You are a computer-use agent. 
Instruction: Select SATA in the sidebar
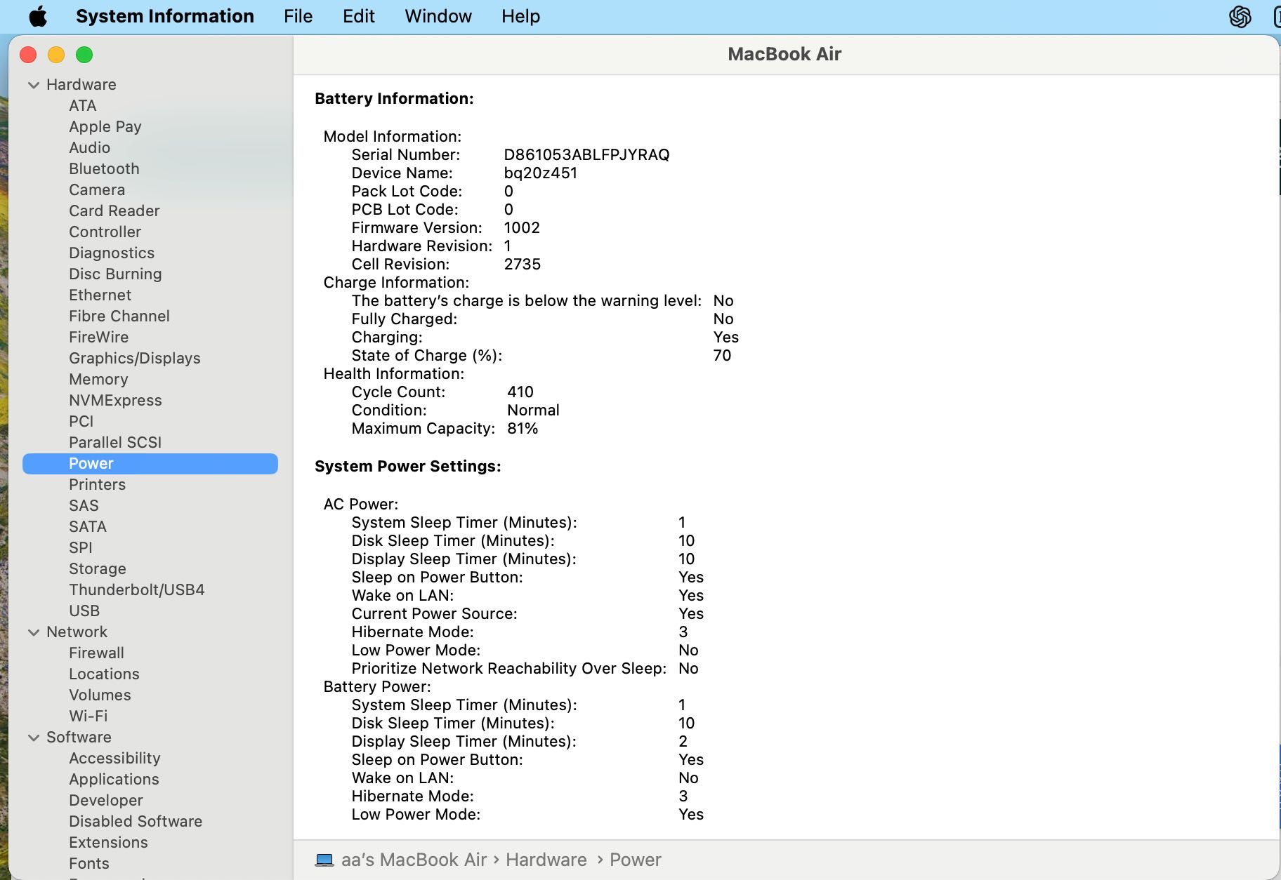pyautogui.click(x=88, y=526)
